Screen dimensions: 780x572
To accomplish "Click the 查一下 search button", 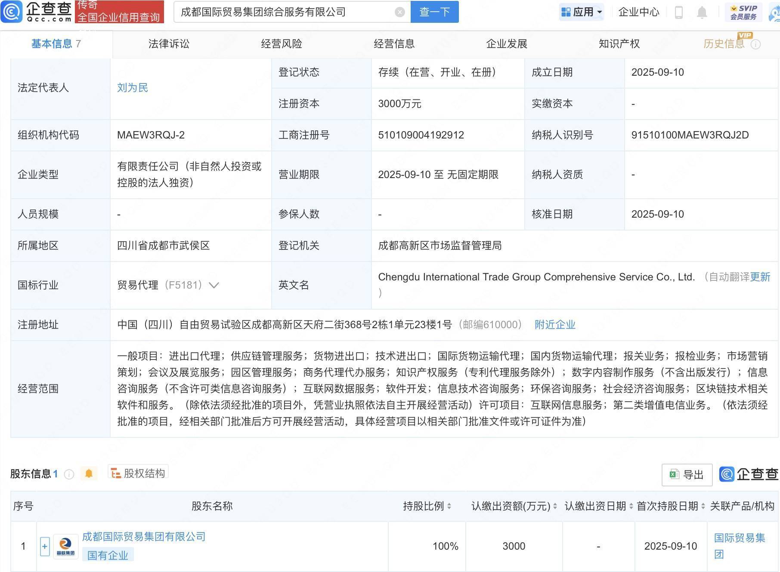I will pyautogui.click(x=434, y=12).
